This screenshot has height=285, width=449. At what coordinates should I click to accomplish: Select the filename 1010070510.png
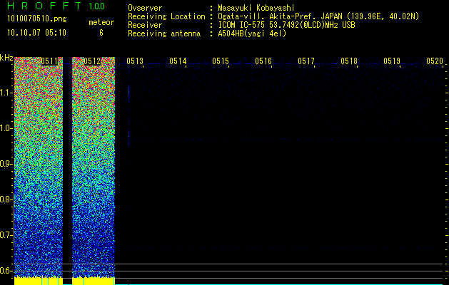(x=37, y=19)
